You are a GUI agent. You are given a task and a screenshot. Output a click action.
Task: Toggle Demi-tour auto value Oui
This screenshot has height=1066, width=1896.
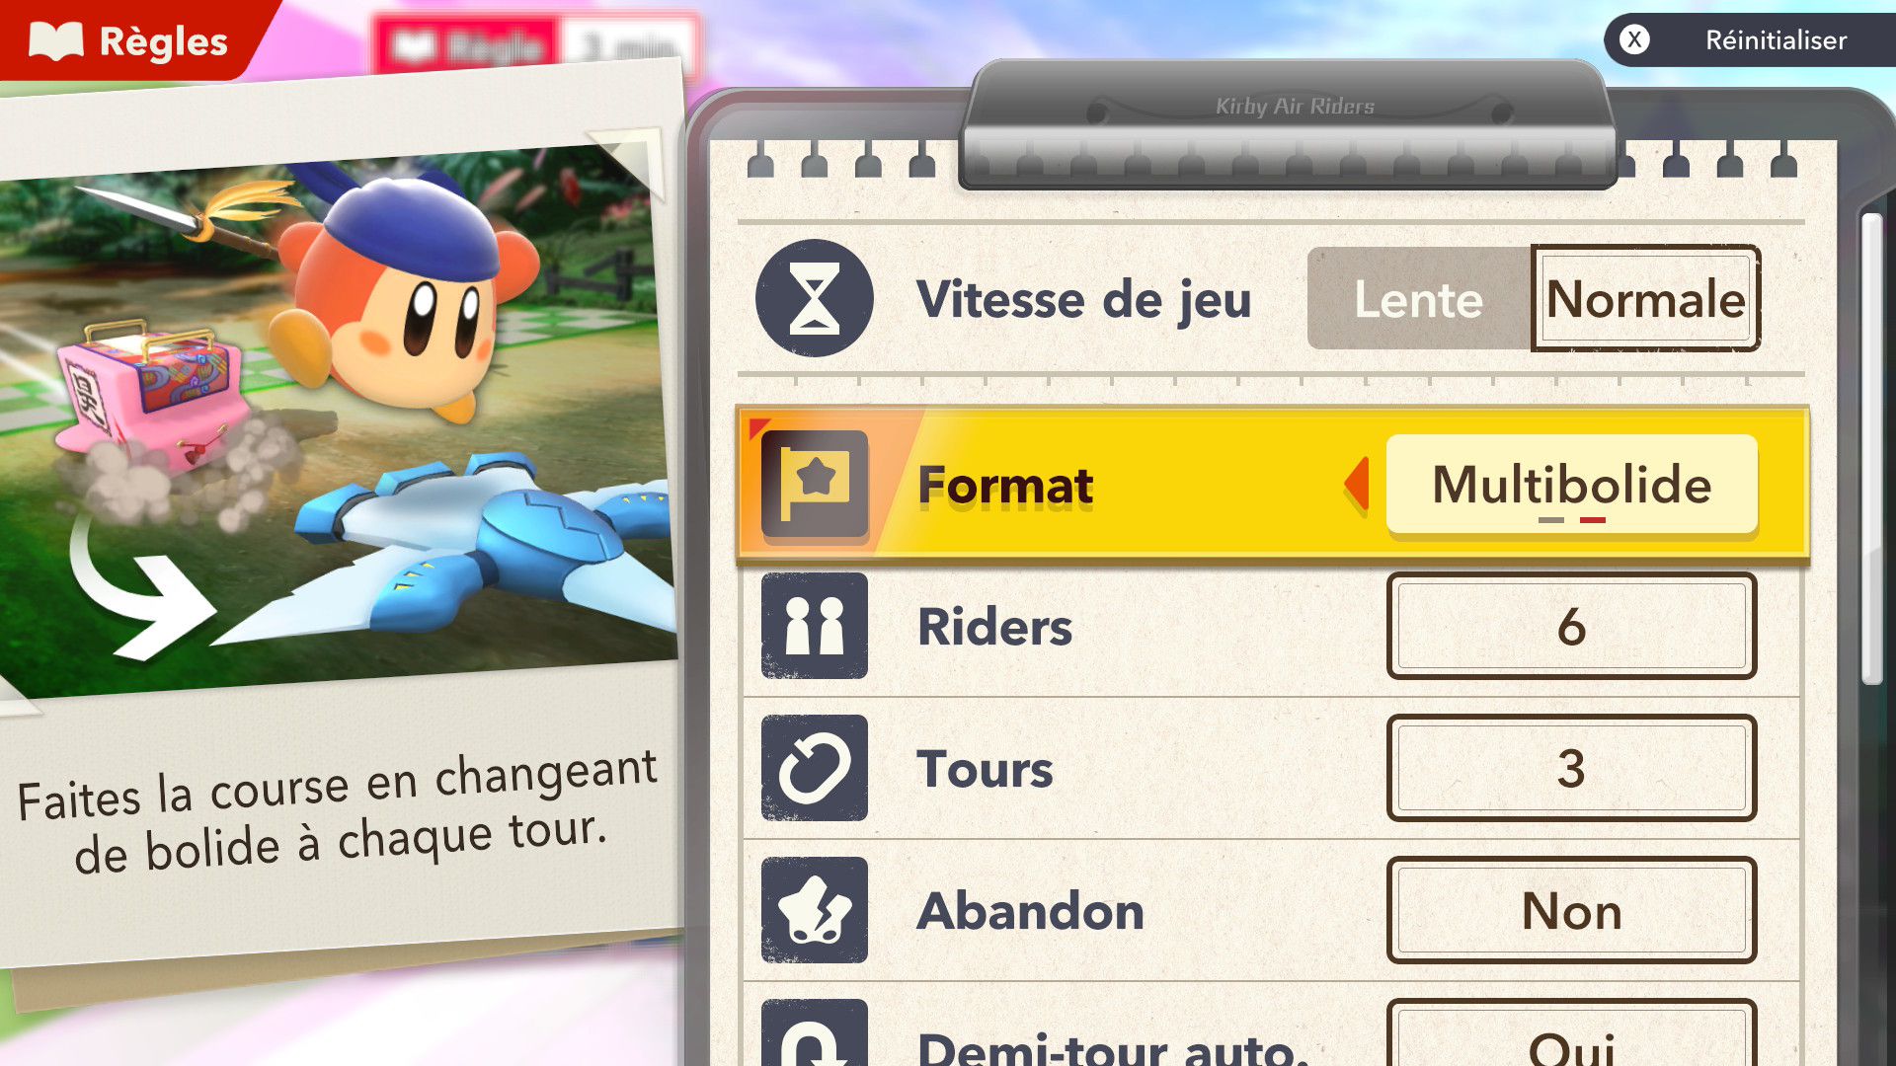[1571, 1033]
